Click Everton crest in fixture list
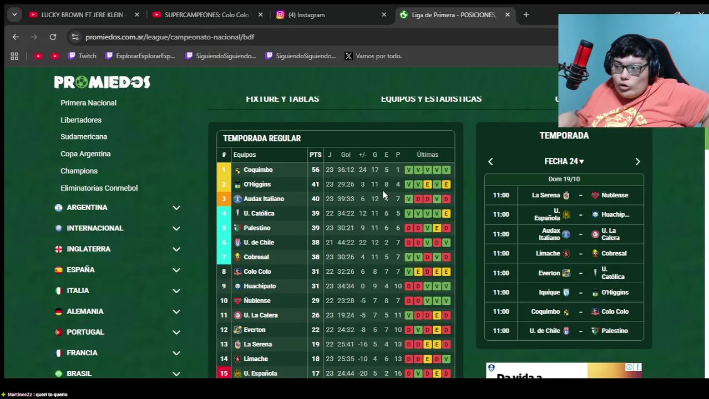This screenshot has height=399, width=709. [x=566, y=273]
